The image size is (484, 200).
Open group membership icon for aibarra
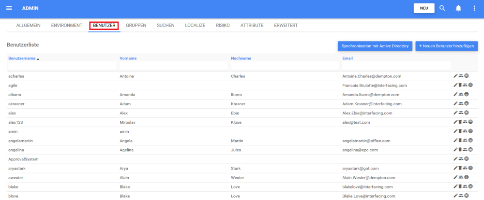pyautogui.click(x=461, y=94)
